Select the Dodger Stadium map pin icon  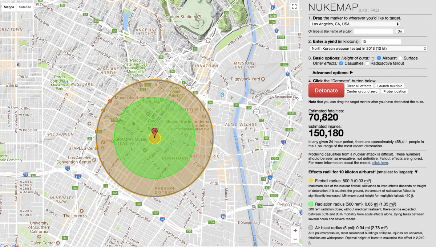(199, 17)
